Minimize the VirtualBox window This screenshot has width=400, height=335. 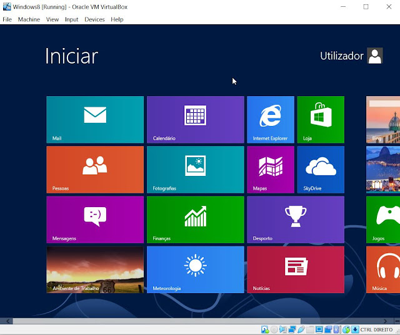(x=343, y=7)
